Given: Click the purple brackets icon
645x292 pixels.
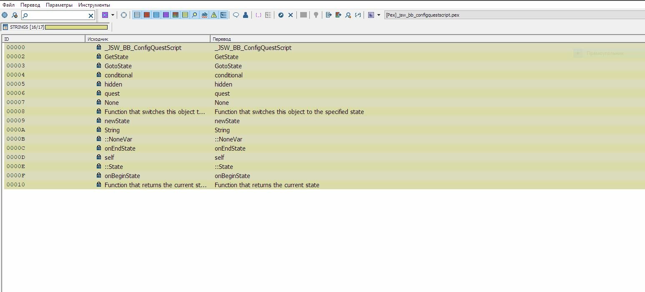Looking at the screenshot, I should (259, 15).
